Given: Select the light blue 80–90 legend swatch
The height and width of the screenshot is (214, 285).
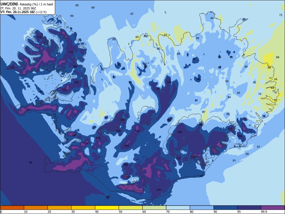Looking at the screenshot, I should [202, 208].
